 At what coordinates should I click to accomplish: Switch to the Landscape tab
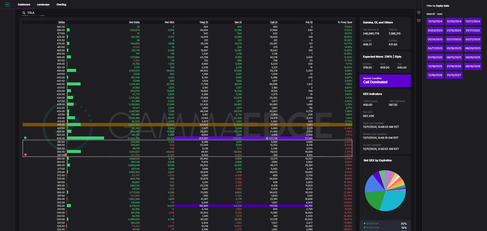43,5
